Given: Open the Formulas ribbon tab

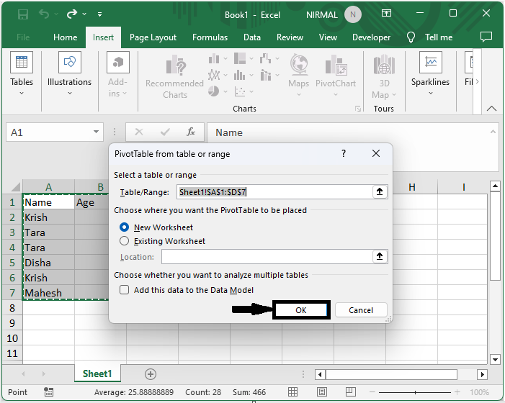Looking at the screenshot, I should [210, 37].
